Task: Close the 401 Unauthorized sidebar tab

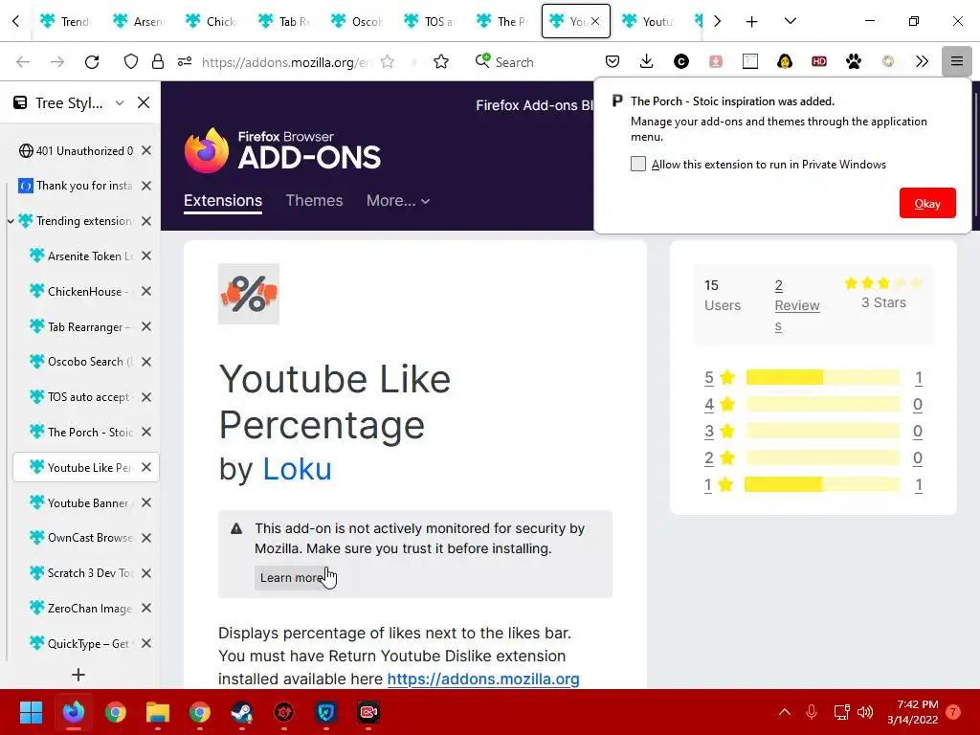Action: (x=146, y=150)
